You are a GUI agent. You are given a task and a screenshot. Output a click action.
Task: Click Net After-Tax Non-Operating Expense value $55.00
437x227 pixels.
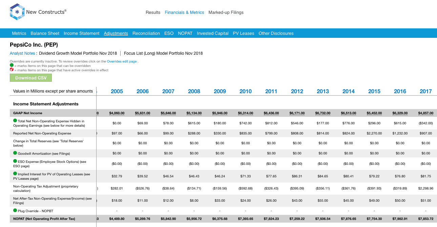click(323, 201)
